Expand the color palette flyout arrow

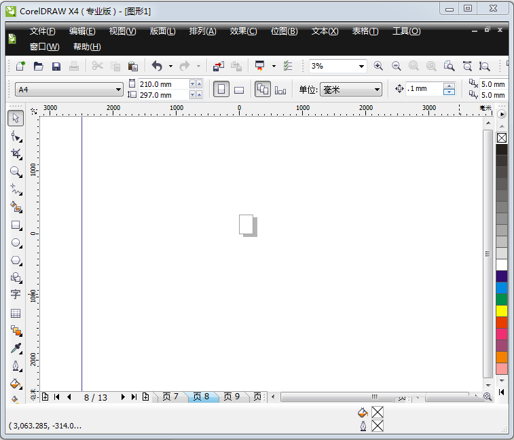(502, 114)
